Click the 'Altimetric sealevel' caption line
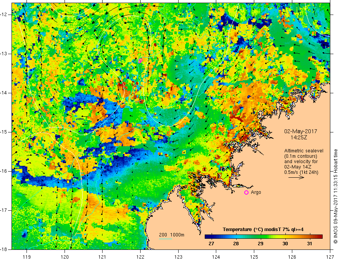The height and width of the screenshot is (261, 338). pyautogui.click(x=304, y=151)
